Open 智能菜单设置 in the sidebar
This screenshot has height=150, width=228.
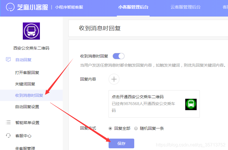tap(27, 123)
